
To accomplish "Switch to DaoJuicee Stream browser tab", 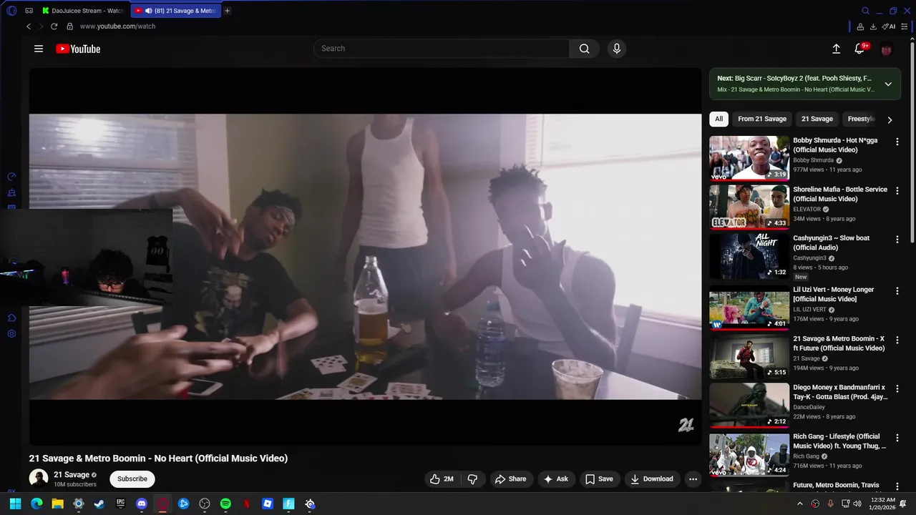I will point(83,11).
